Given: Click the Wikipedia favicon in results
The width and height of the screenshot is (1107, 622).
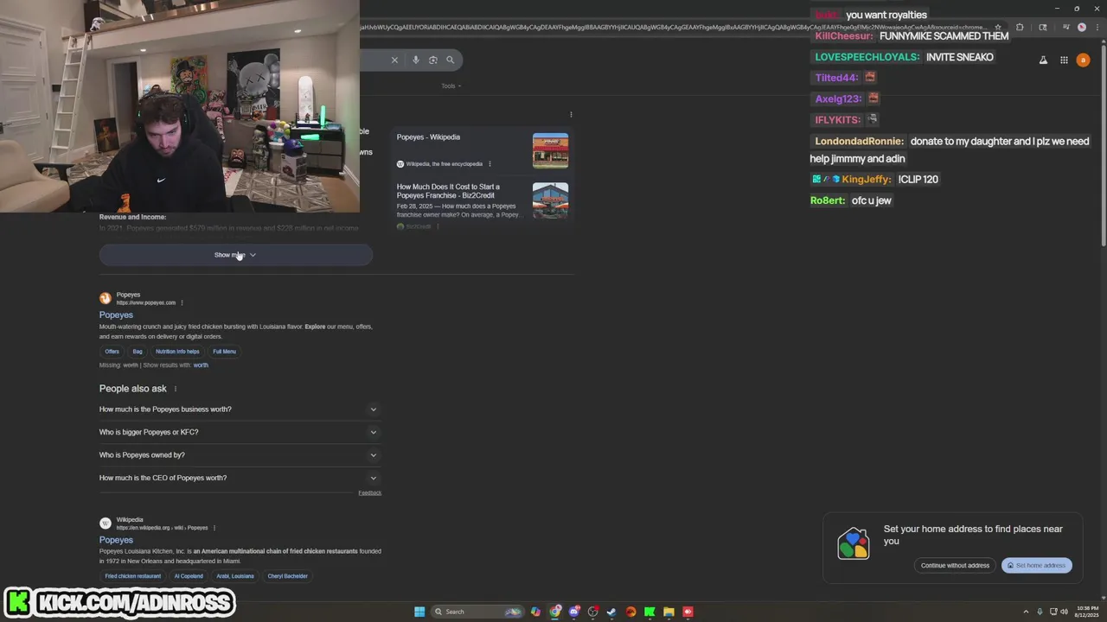Looking at the screenshot, I should (106, 524).
